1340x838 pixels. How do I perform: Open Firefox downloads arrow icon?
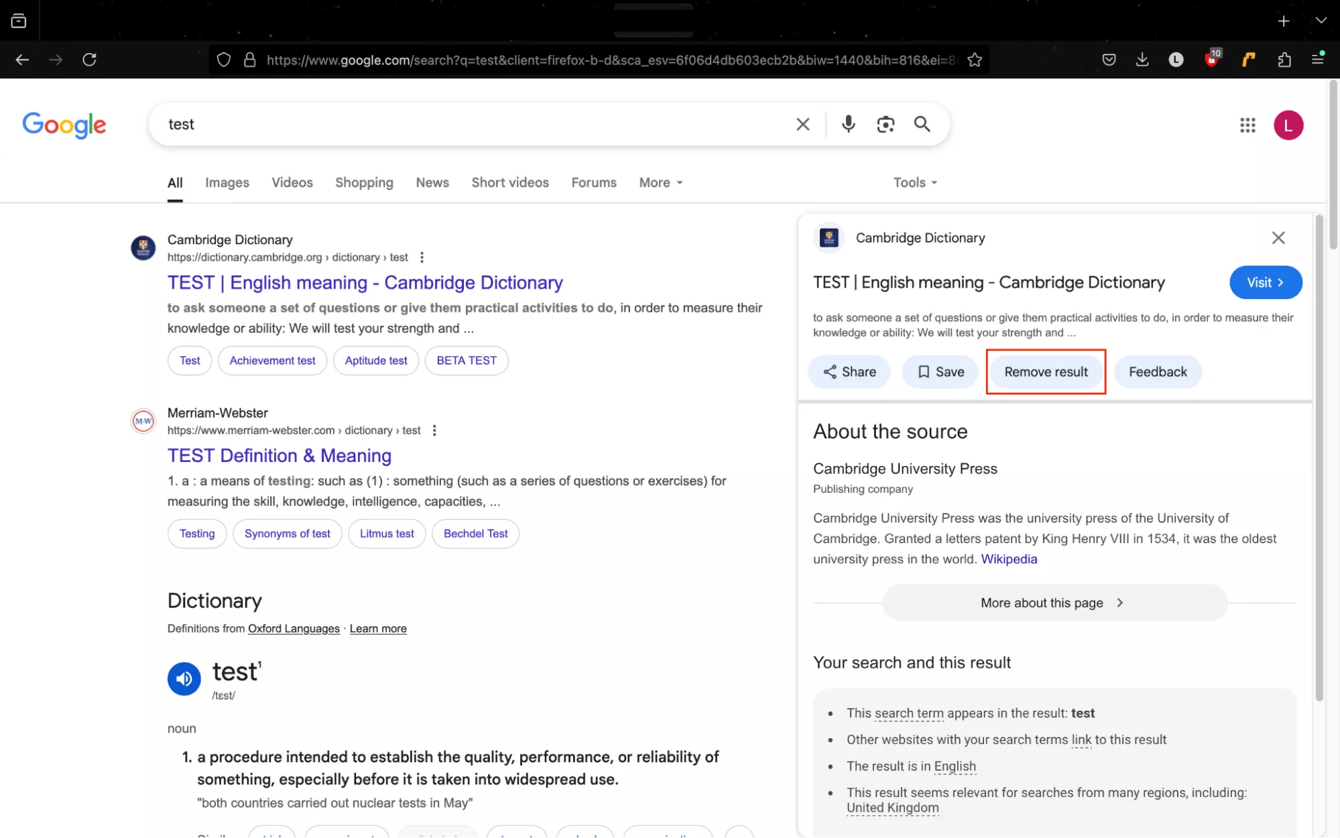(1142, 60)
